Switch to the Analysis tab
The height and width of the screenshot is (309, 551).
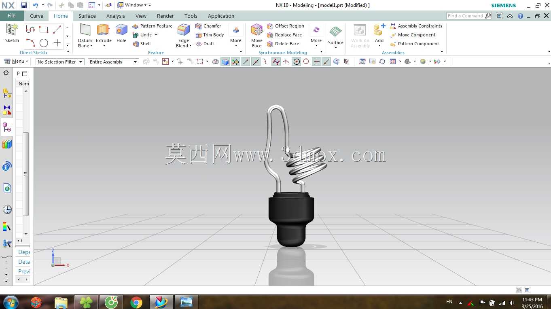click(116, 16)
